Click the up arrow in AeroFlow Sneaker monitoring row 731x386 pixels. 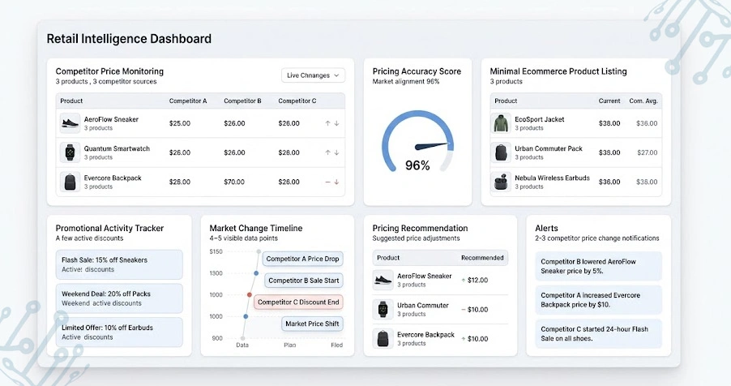(x=327, y=124)
